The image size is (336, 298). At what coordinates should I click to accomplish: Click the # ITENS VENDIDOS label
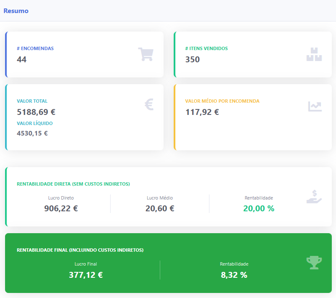point(206,48)
